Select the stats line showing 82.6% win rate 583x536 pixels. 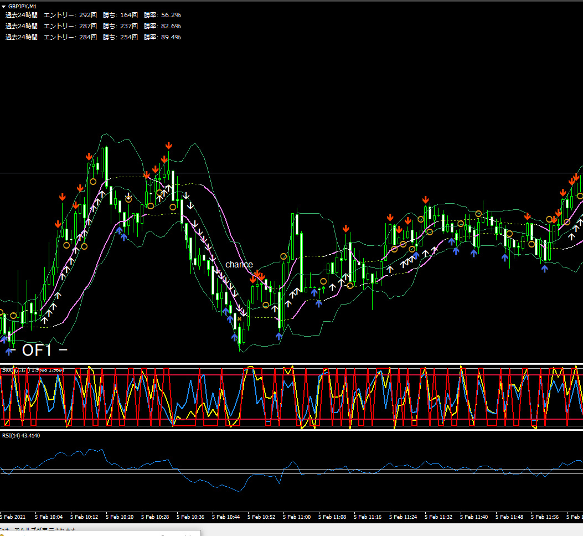(93, 26)
